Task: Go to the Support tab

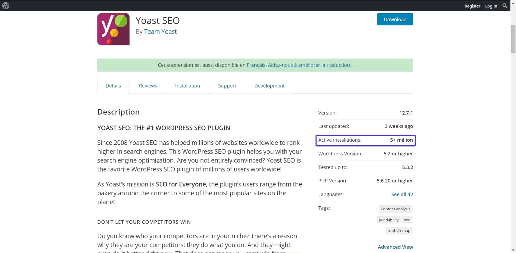Action: [227, 86]
